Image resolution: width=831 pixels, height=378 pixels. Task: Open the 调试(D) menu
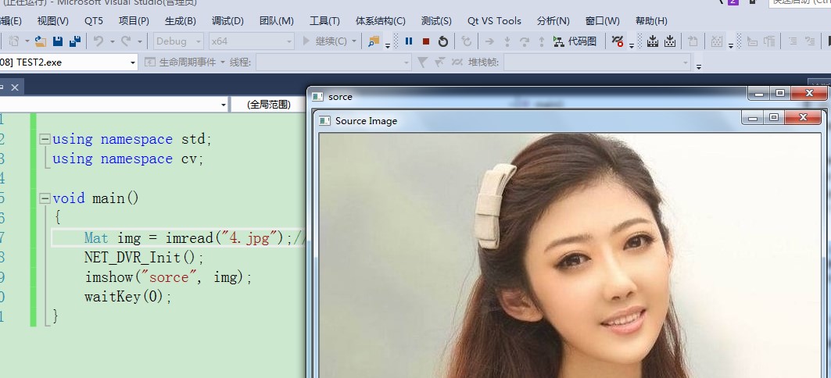click(228, 20)
